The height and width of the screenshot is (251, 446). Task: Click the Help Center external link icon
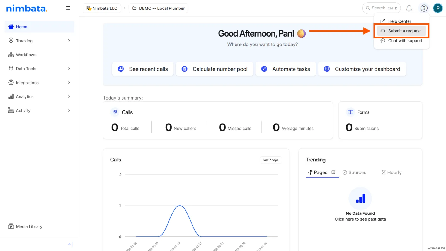(383, 21)
